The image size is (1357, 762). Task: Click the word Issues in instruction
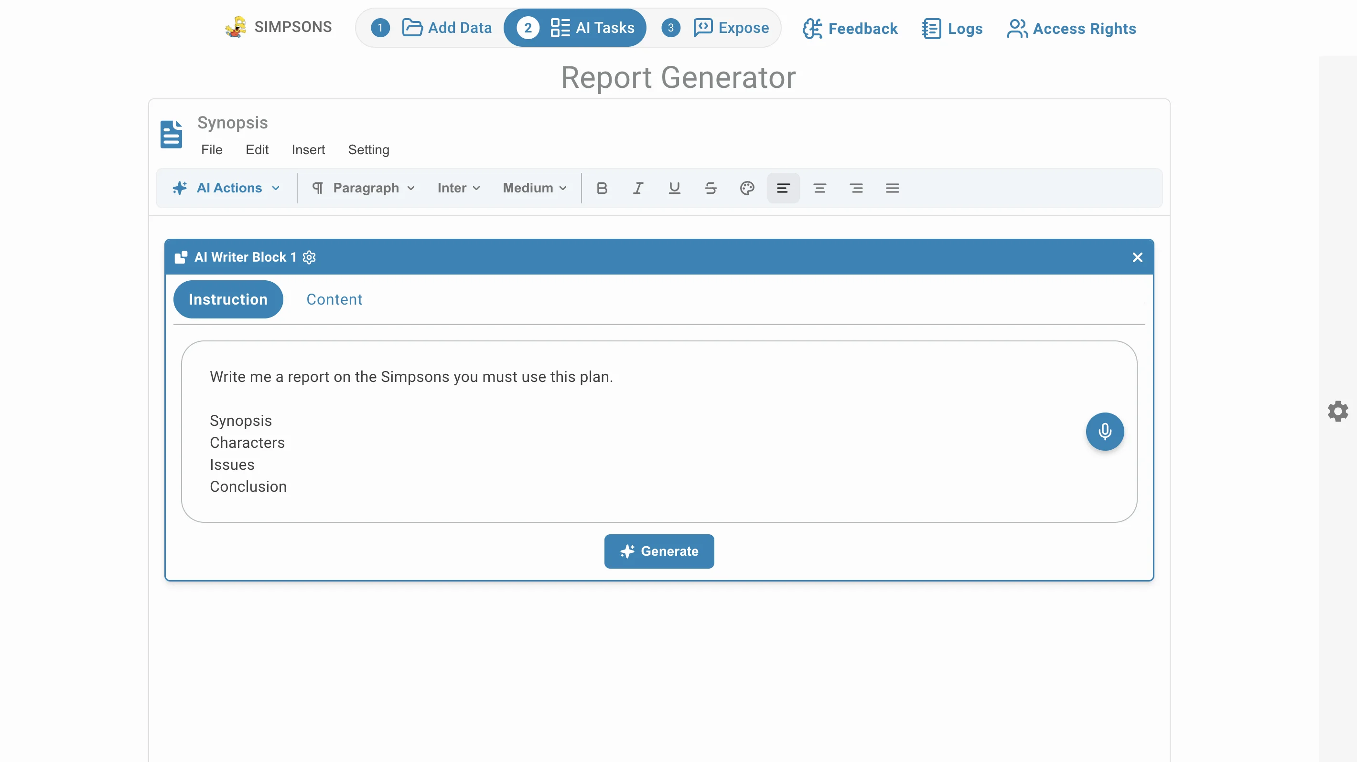click(232, 465)
